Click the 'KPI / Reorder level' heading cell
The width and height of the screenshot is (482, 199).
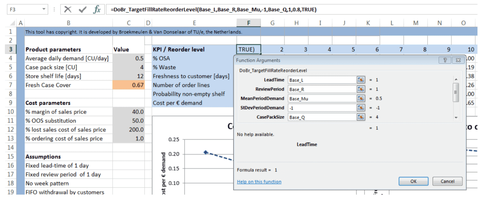[x=194, y=50]
